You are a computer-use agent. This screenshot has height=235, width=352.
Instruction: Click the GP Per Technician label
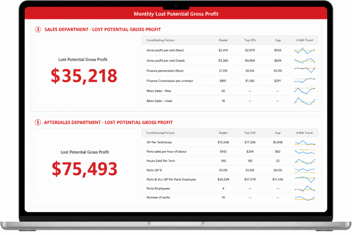pos(159,142)
